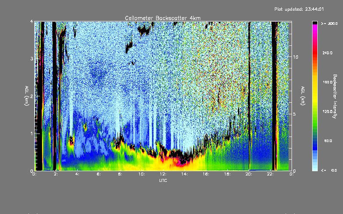The width and height of the screenshot is (343, 214).
Task: Click the '2' km tick on left axis
Action: pyautogui.click(x=32, y=96)
